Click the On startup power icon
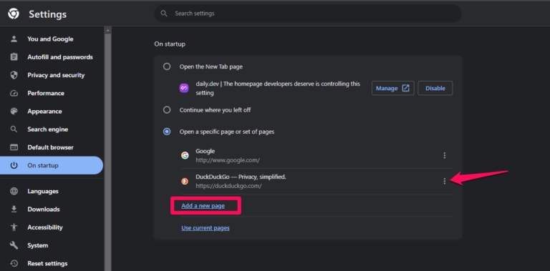This screenshot has height=271, width=550. click(14, 165)
